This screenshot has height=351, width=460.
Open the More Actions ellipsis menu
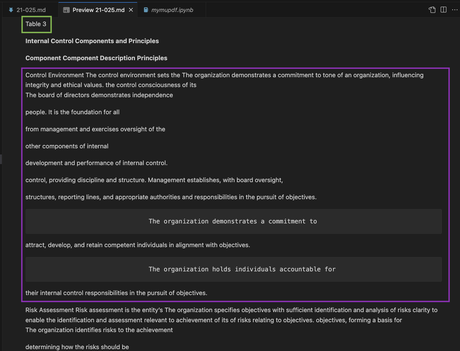(x=455, y=9)
